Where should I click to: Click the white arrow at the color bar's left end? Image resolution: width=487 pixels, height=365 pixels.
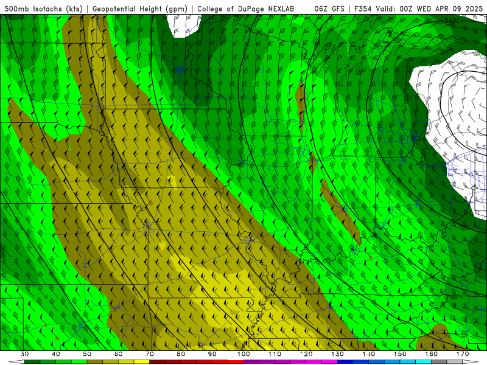coord(17,361)
